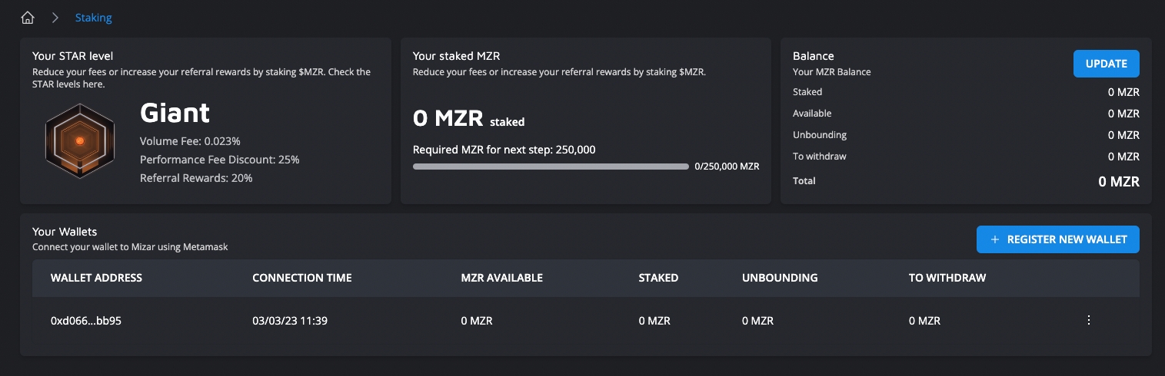1165x376 pixels.
Task: Click the Wallet Address column header
Action: 96,278
